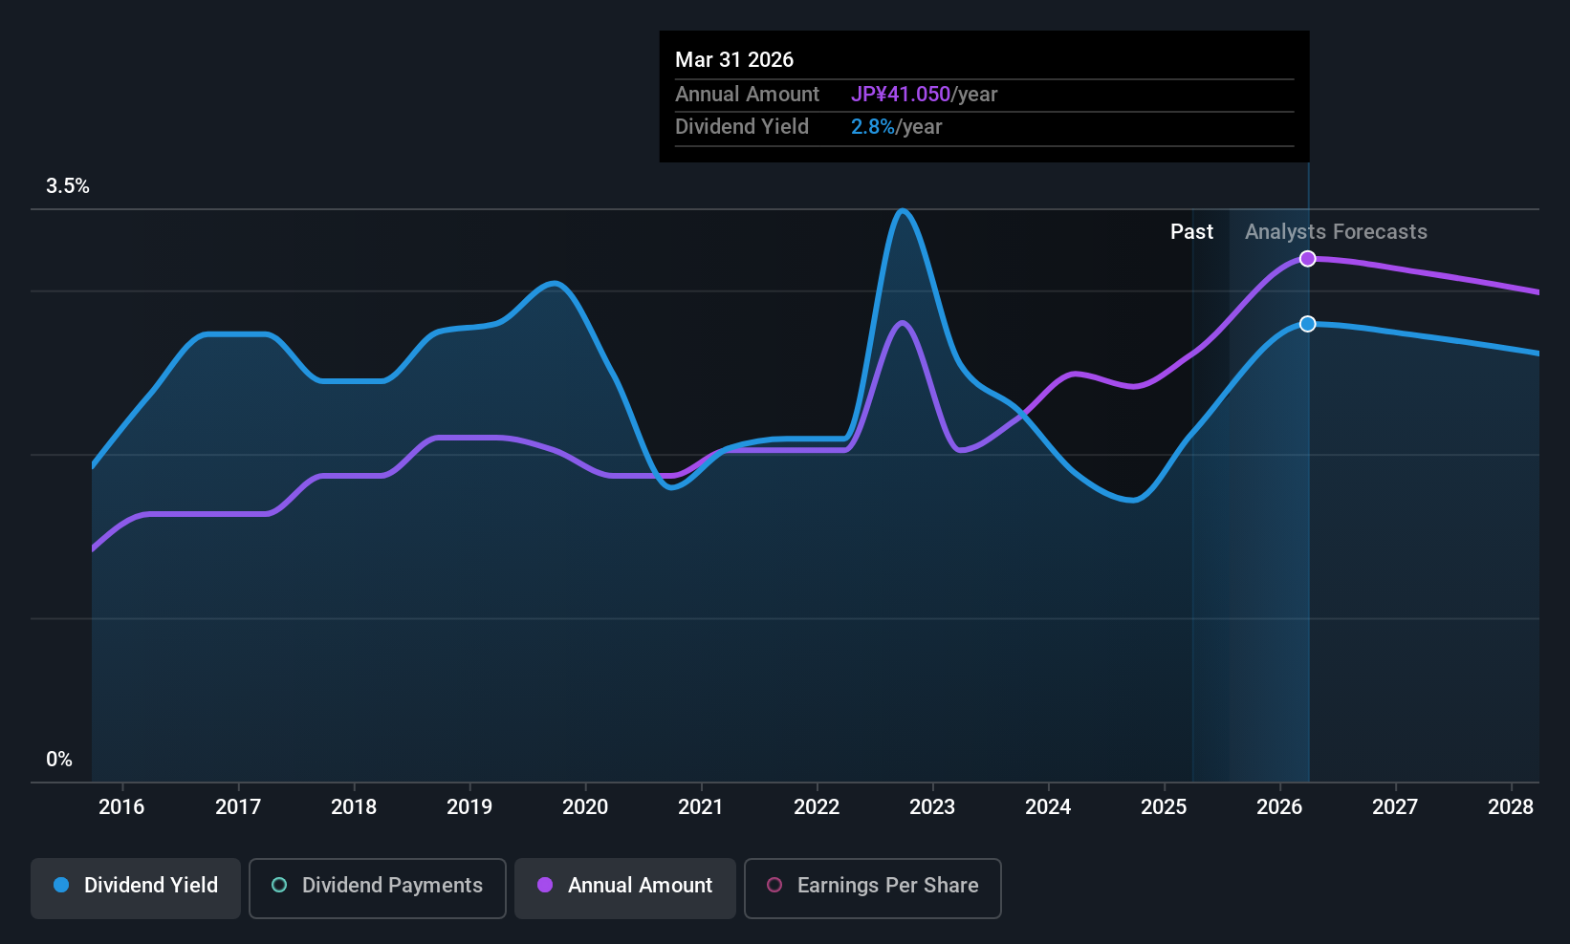Click the hollow teal circle beside Dividend Payments
The width and height of the screenshot is (1570, 944).
point(279,885)
